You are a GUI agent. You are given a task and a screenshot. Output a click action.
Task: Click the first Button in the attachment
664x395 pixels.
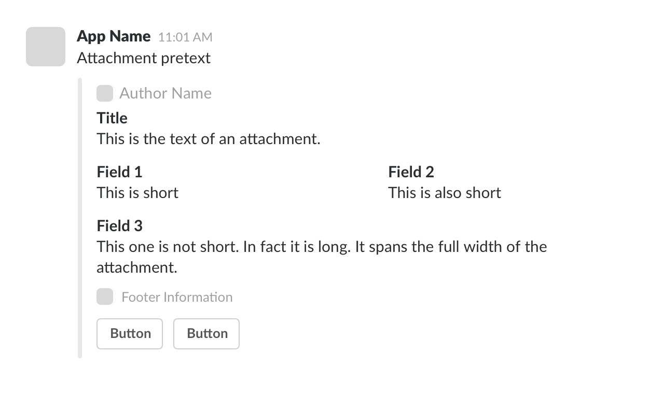(129, 334)
